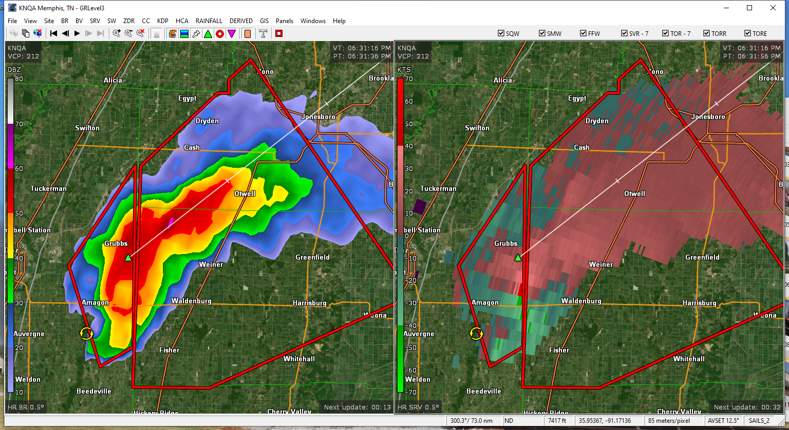Image resolution: width=789 pixels, height=430 pixels.
Task: Click the magenta inverted triangle icon
Action: tap(232, 33)
